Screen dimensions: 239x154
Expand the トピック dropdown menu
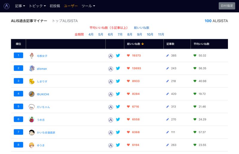pyautogui.click(x=37, y=6)
